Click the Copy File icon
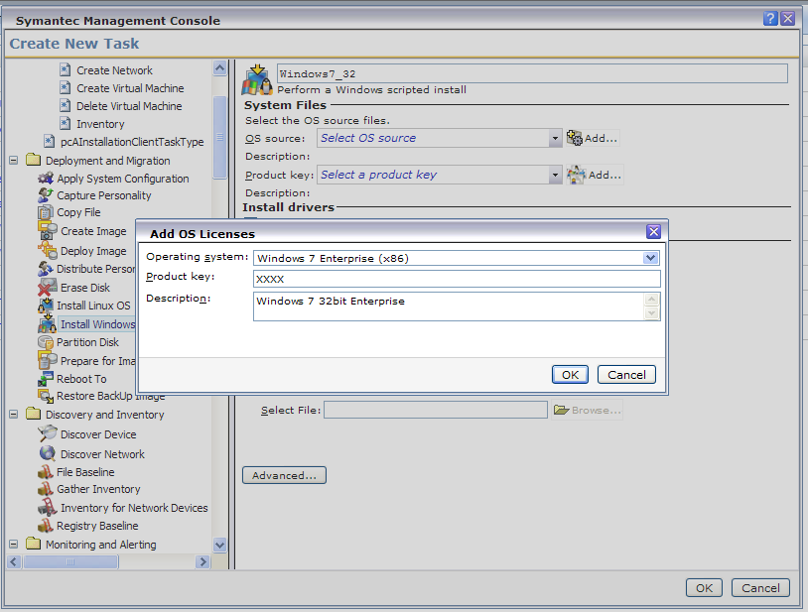808x612 pixels. [x=46, y=212]
